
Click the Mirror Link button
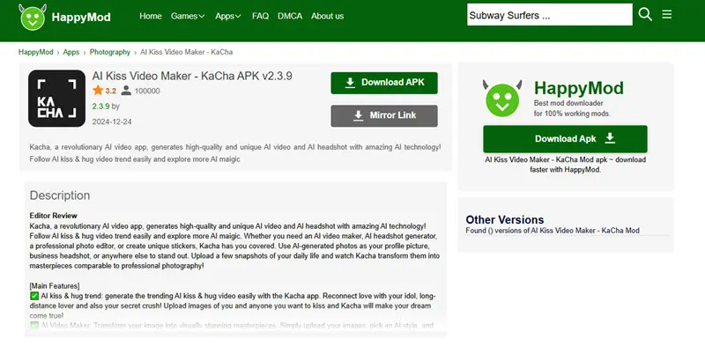[384, 115]
